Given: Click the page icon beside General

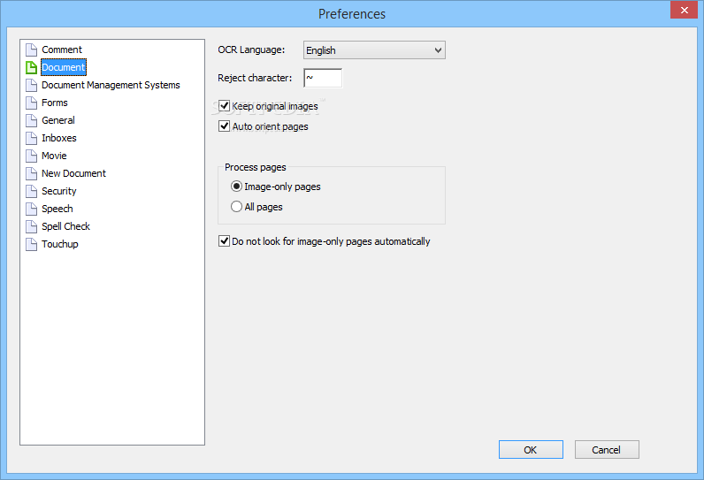Looking at the screenshot, I should tap(31, 120).
